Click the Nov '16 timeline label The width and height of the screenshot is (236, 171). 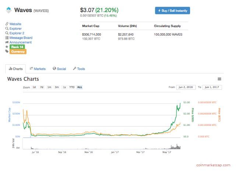coord(88,152)
